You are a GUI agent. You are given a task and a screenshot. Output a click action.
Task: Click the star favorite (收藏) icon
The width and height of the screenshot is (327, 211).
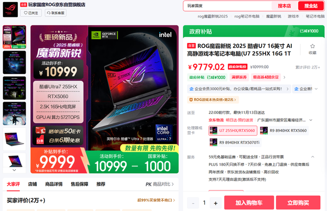[x=312, y=46]
